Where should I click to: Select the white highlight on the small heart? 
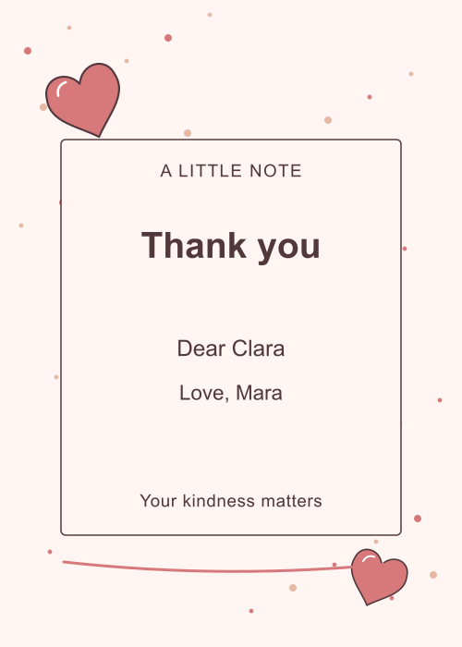(369, 558)
